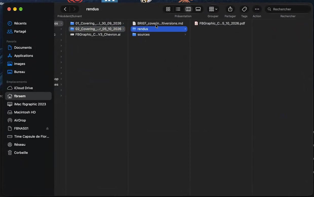Eject the FBNAS01 volume
Image resolution: width=314 pixels, height=197 pixels.
[47, 128]
